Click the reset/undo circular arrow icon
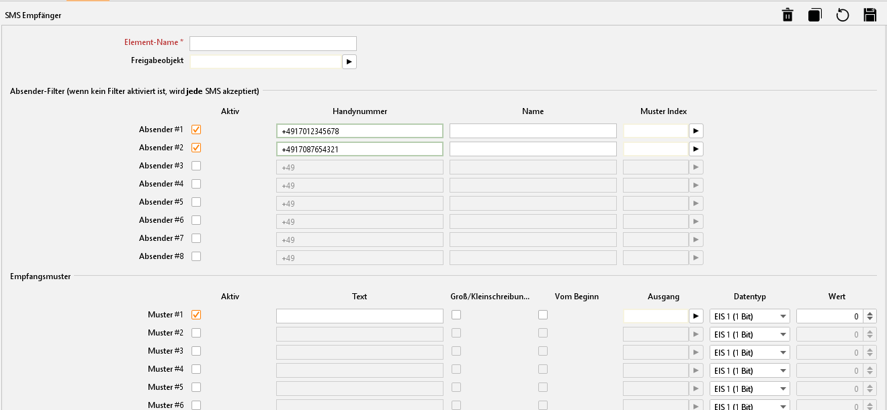 [x=843, y=15]
